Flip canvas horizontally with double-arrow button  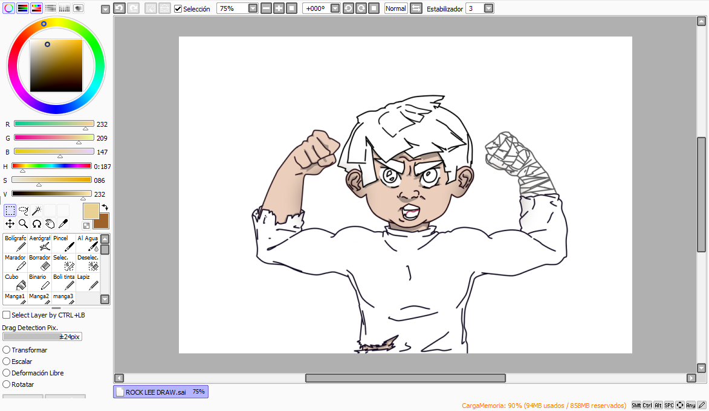point(416,8)
